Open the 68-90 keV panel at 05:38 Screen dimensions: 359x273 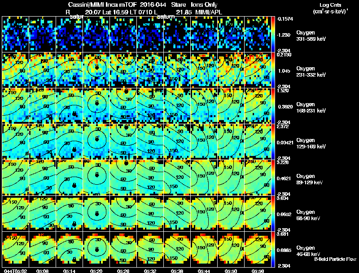[177, 213]
